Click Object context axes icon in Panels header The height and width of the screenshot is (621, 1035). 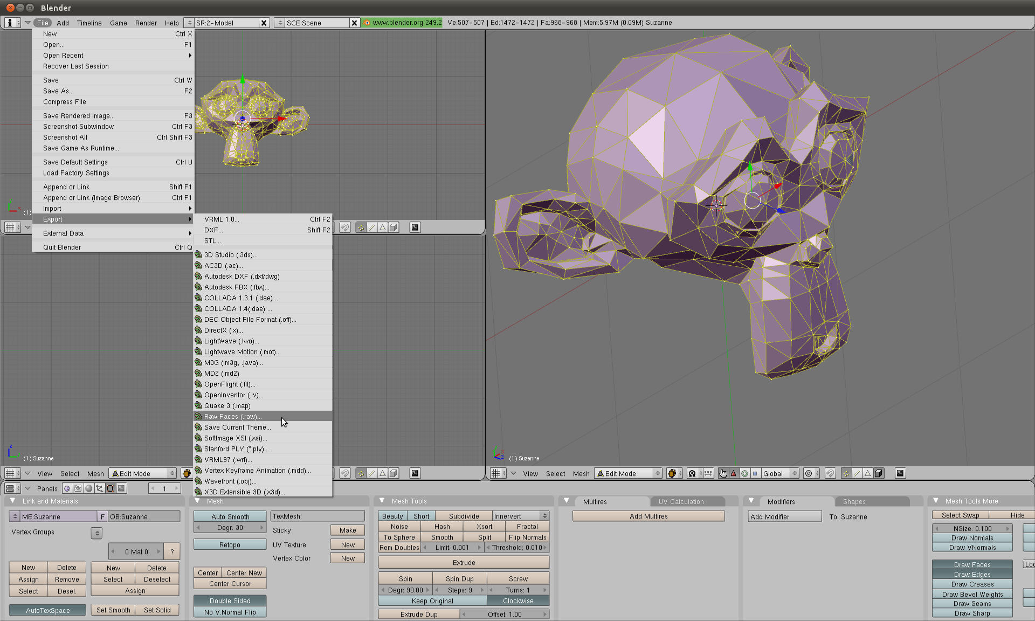pos(100,488)
